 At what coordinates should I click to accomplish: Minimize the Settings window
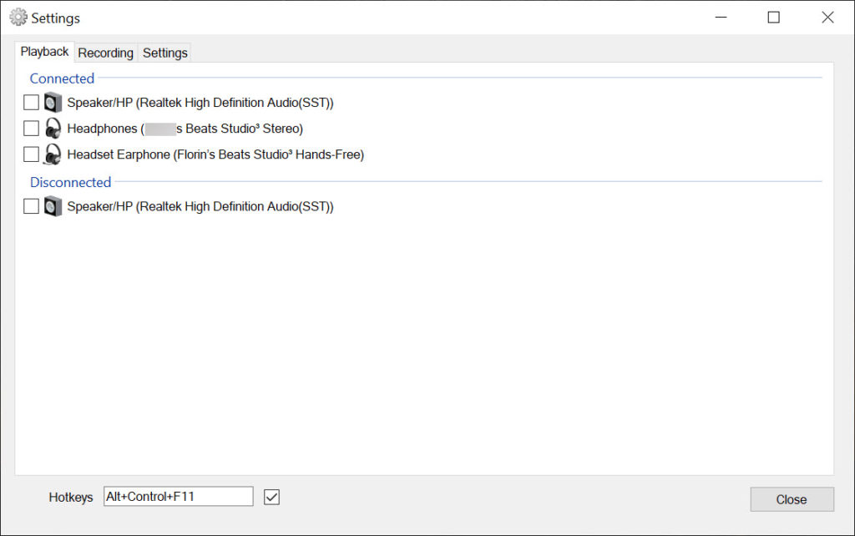(720, 18)
